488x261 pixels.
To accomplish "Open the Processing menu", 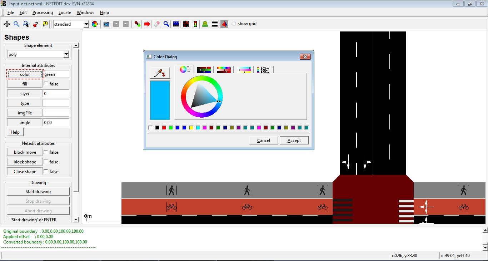I will 43,13.
